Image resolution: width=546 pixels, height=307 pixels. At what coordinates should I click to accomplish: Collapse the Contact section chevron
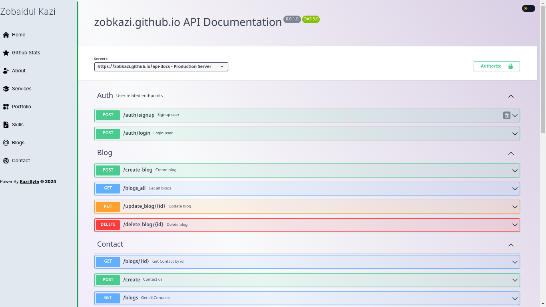point(511,245)
